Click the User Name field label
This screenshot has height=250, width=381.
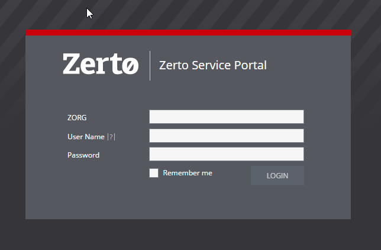point(86,137)
